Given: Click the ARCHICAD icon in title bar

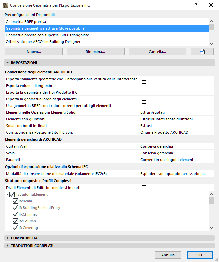Looking at the screenshot, I should [x=5, y=5].
